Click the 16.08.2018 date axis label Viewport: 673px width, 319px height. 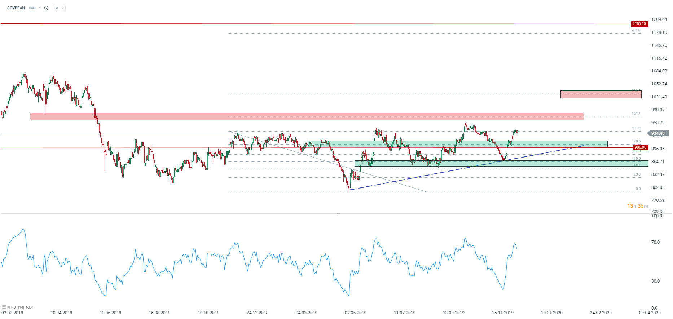point(159,313)
